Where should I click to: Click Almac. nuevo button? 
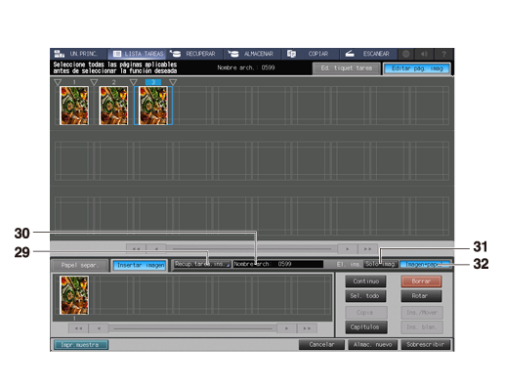[x=373, y=345]
